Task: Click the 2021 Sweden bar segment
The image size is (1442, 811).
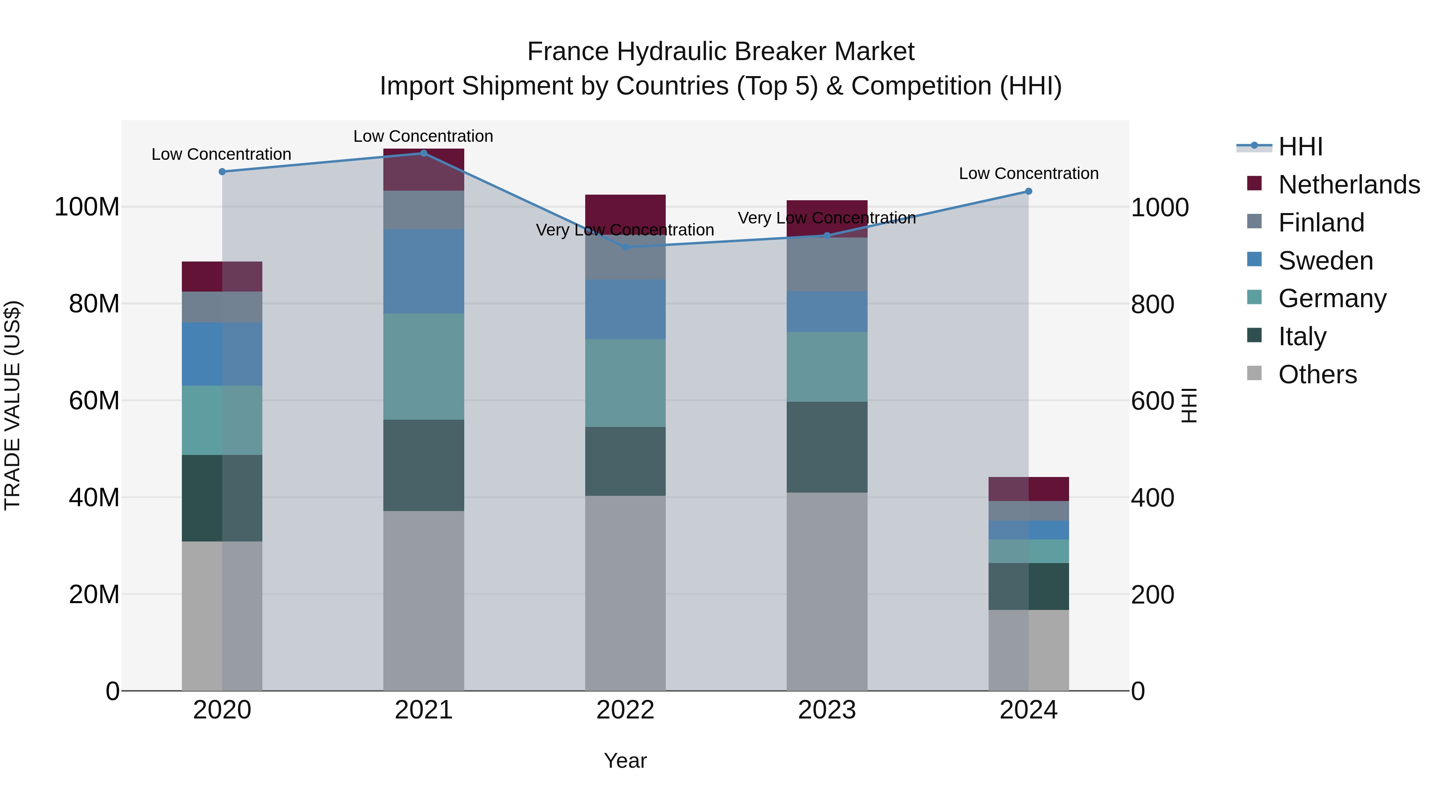Action: (x=424, y=272)
